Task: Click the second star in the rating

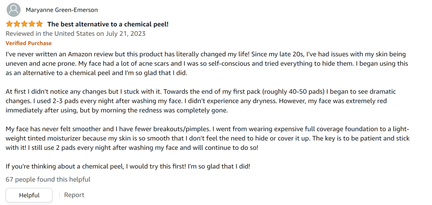Action: pos(16,24)
